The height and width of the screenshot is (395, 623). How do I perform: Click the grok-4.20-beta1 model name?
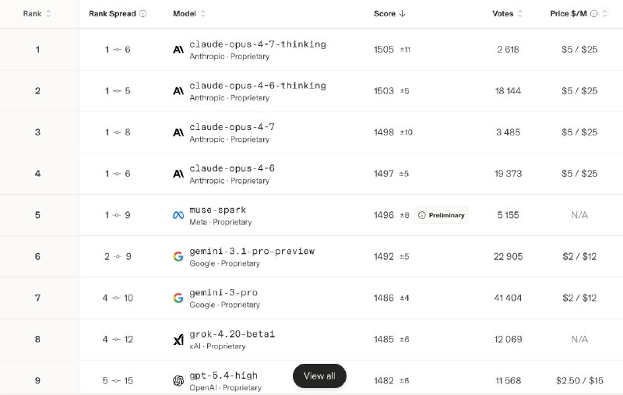coord(232,334)
